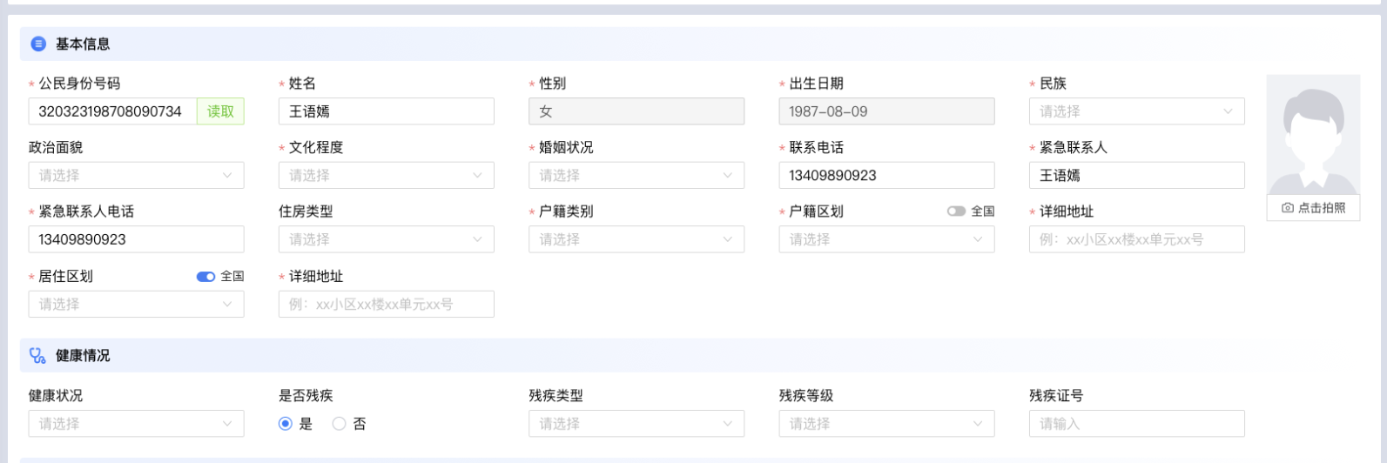Viewport: 1387px width, 463px height.
Task: Expand the 残疾类型 dropdown
Action: (636, 424)
